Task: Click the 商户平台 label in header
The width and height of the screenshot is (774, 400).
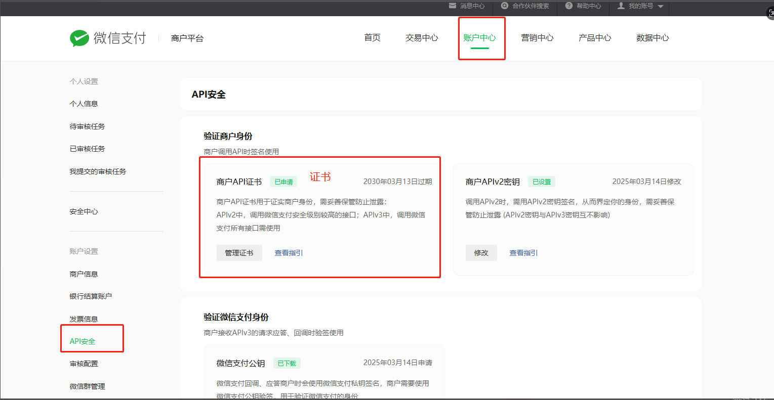Action: pyautogui.click(x=187, y=38)
